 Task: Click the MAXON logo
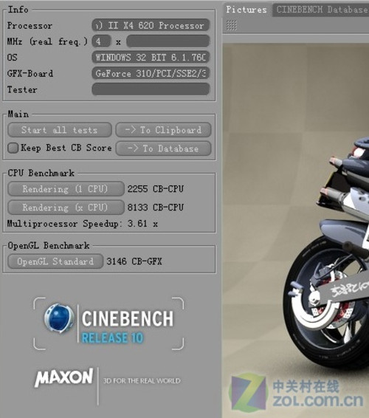click(x=64, y=377)
